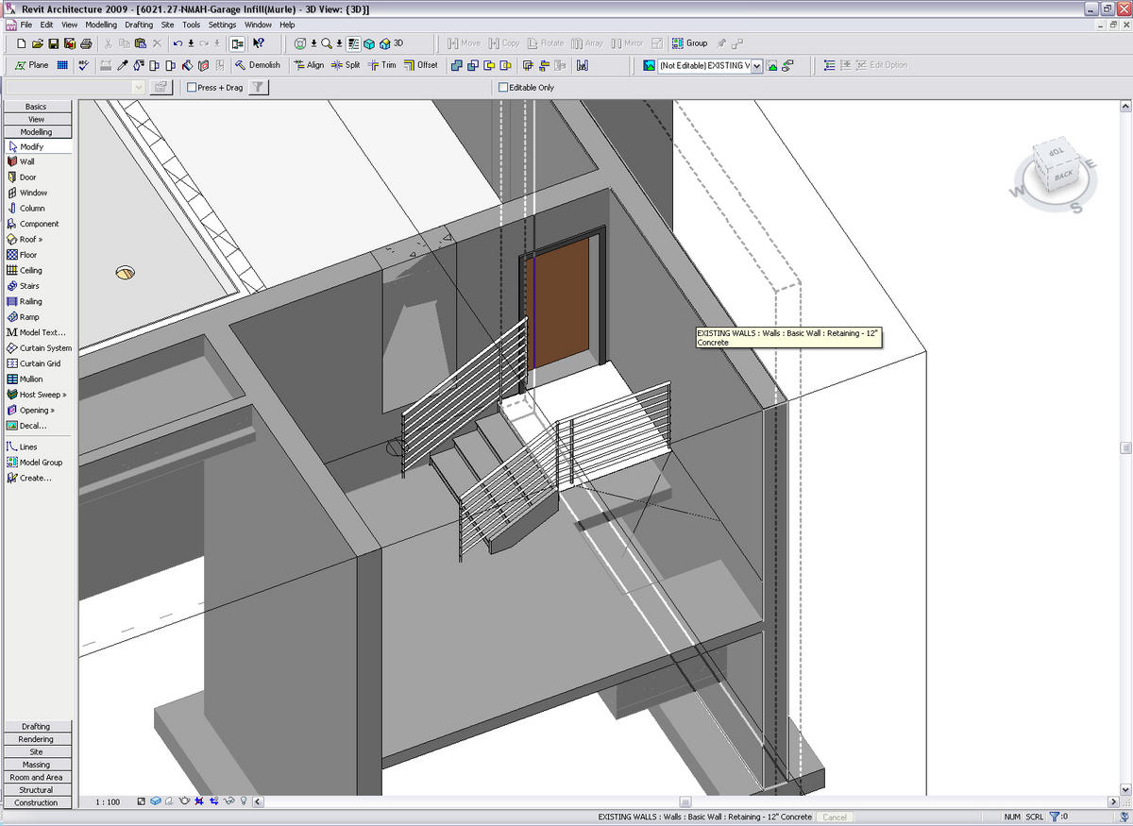
Task: Expand the Structural design bar section
Action: [x=36, y=790]
